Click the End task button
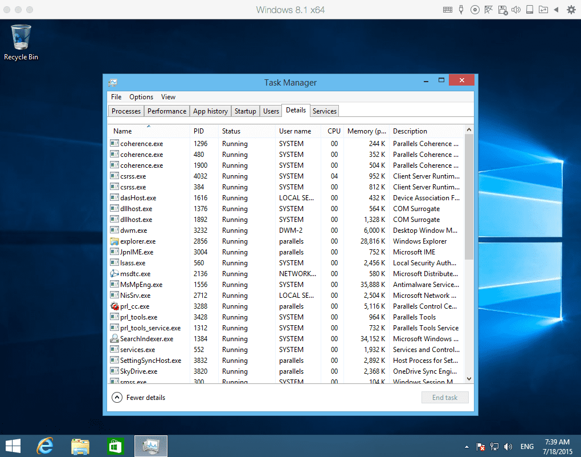581x457 pixels. pos(445,398)
